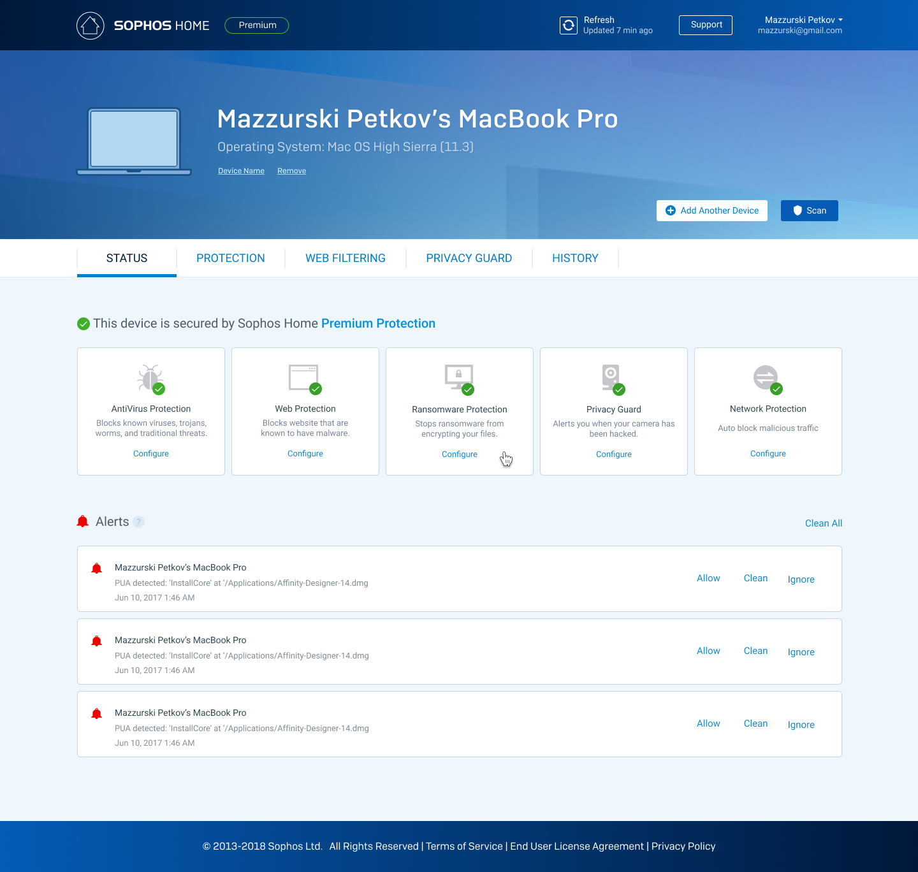Click the device title Mazzurski Petkov's MacBook Pro heading
This screenshot has height=872, width=918.
click(418, 119)
